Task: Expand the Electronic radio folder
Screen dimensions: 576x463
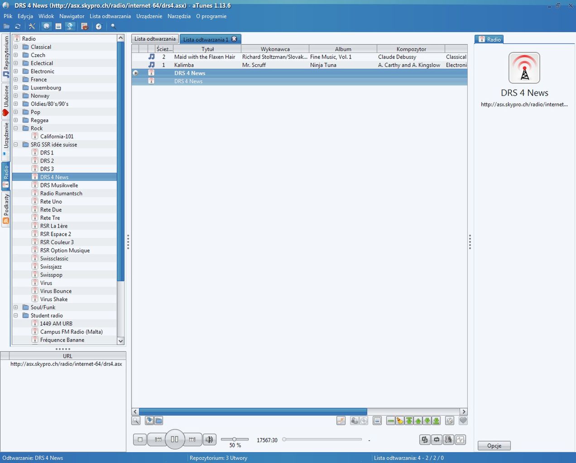Action: tap(16, 71)
